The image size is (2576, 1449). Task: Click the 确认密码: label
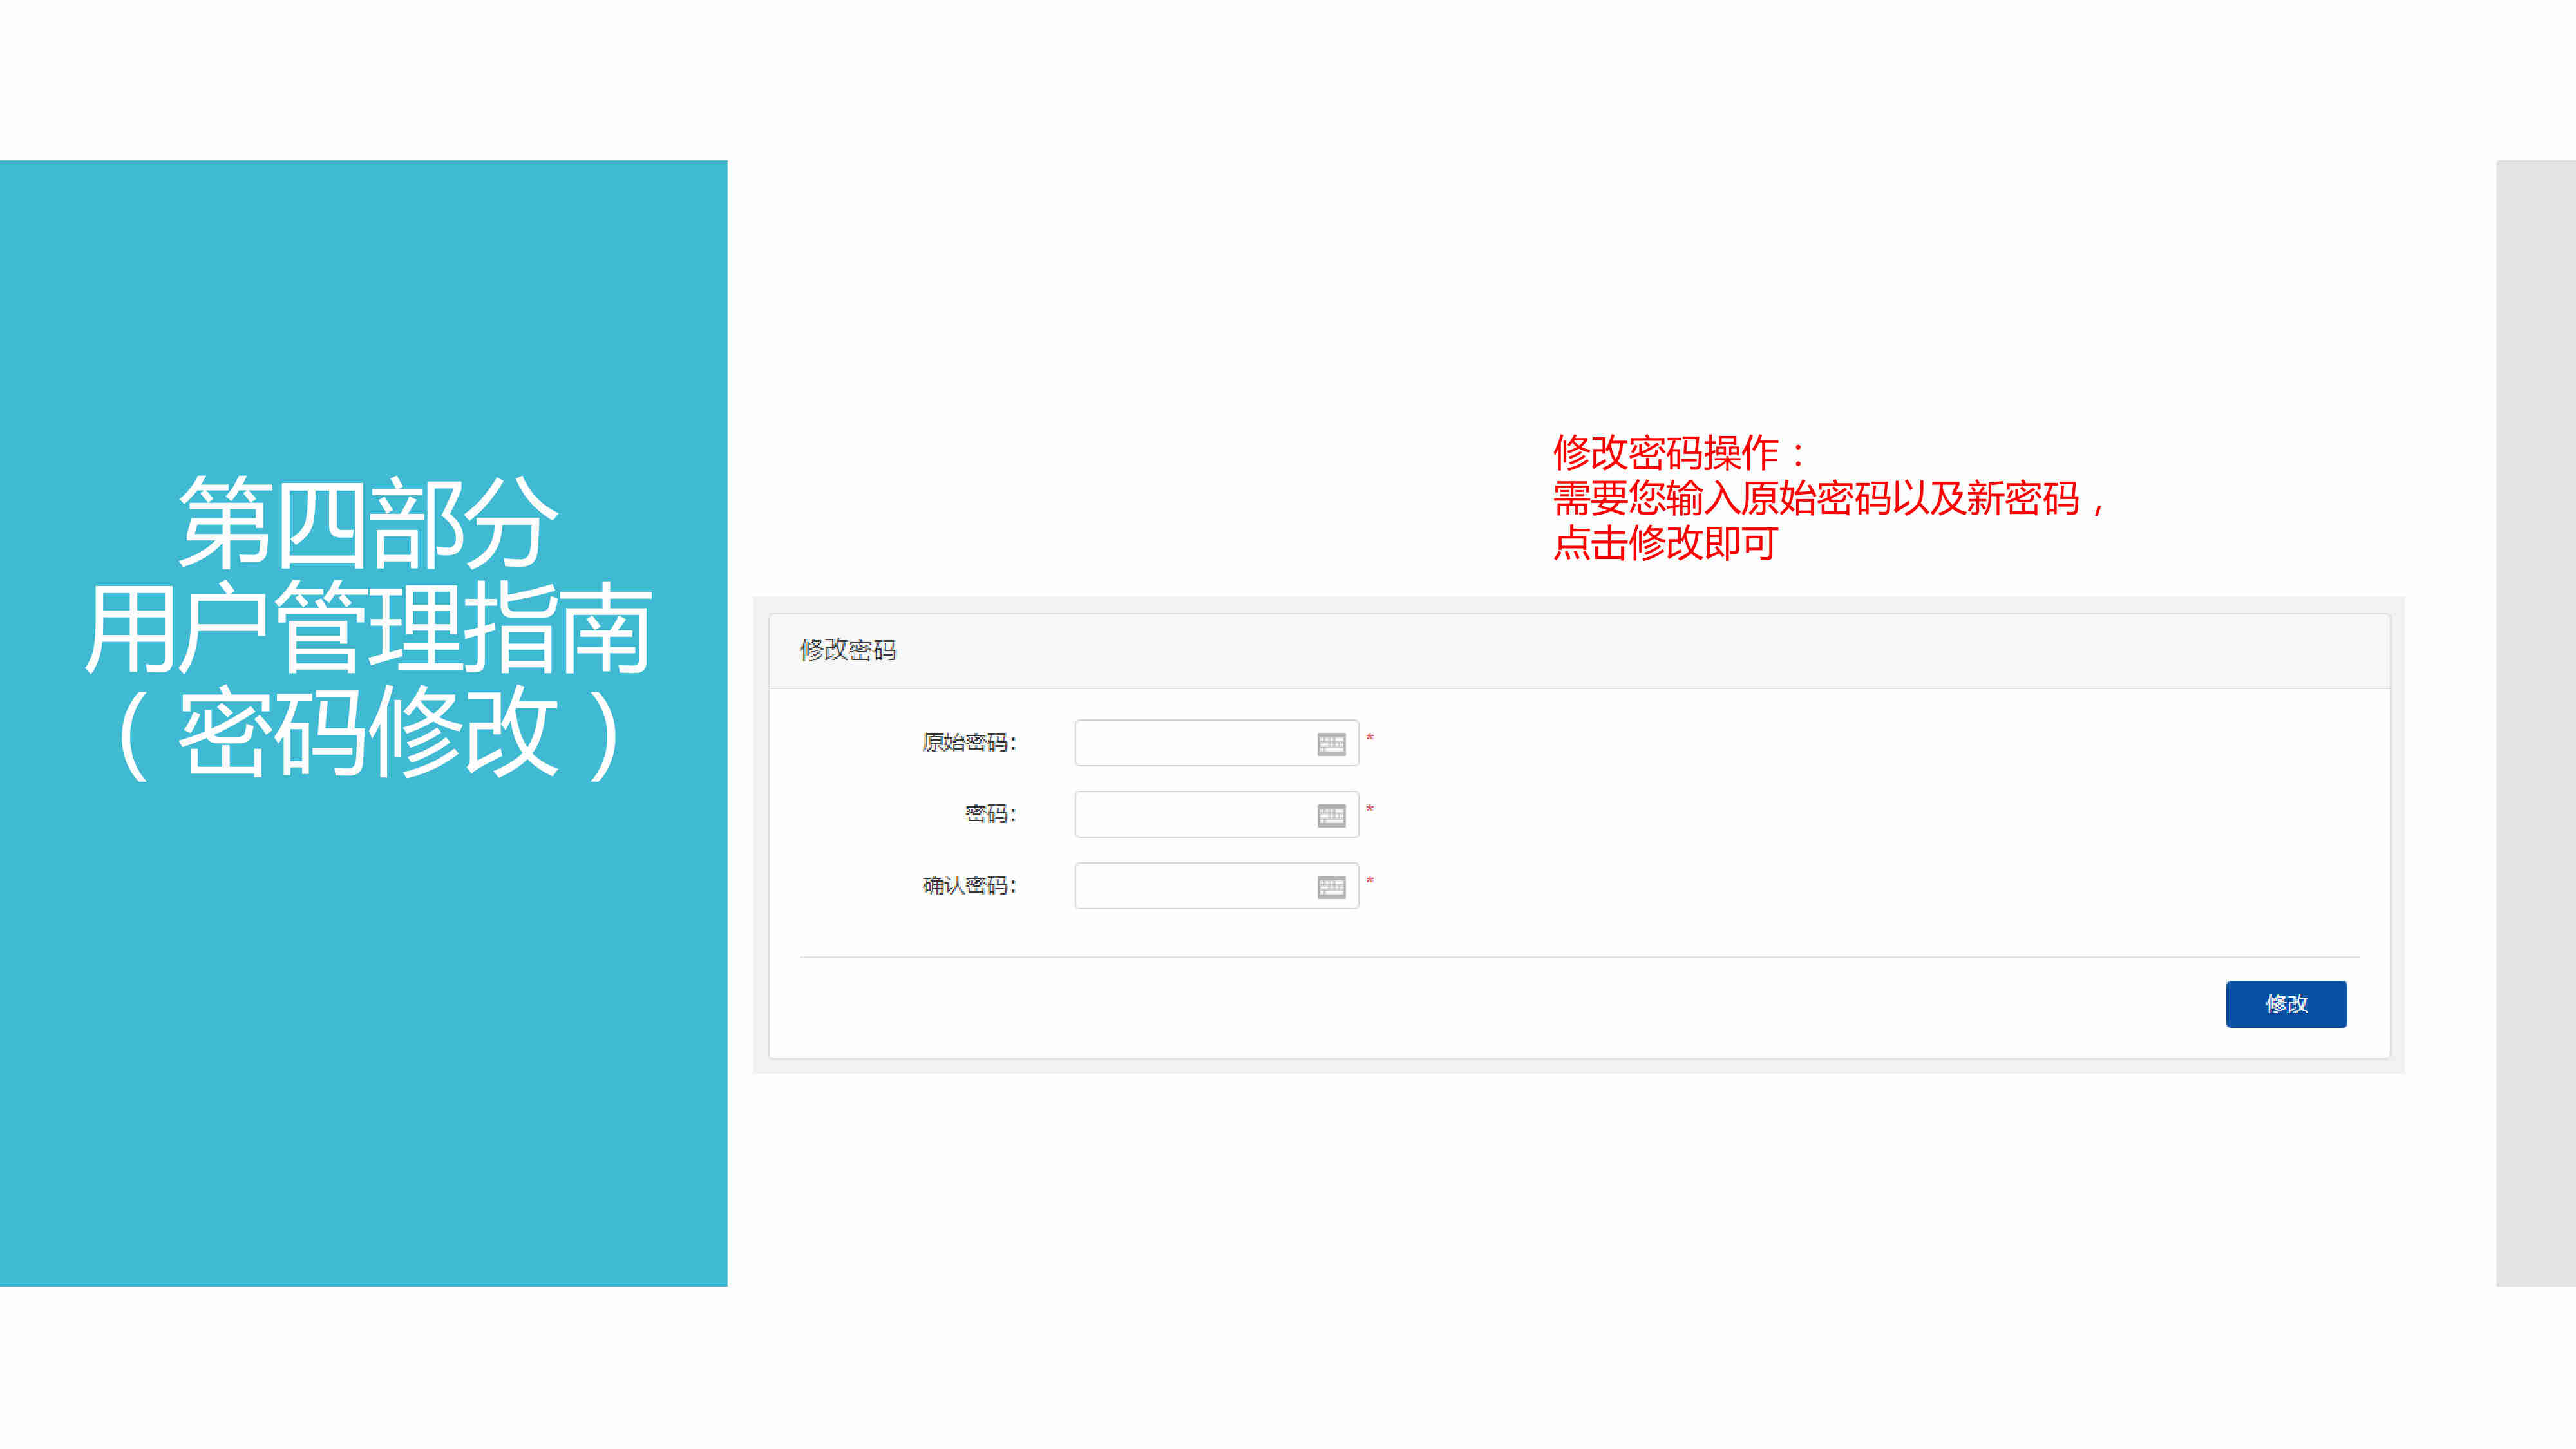969,885
